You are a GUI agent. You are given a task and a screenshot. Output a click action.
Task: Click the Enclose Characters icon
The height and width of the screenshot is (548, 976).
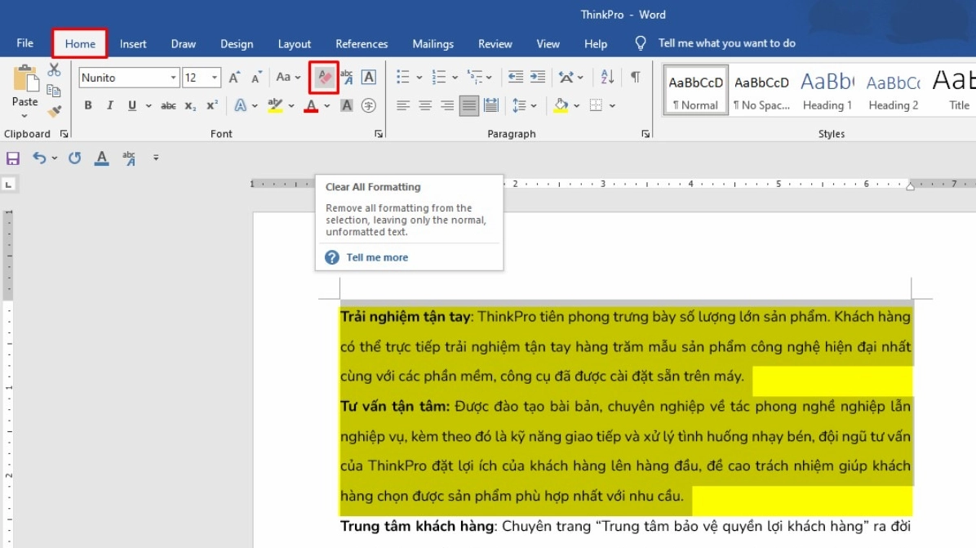tap(369, 106)
